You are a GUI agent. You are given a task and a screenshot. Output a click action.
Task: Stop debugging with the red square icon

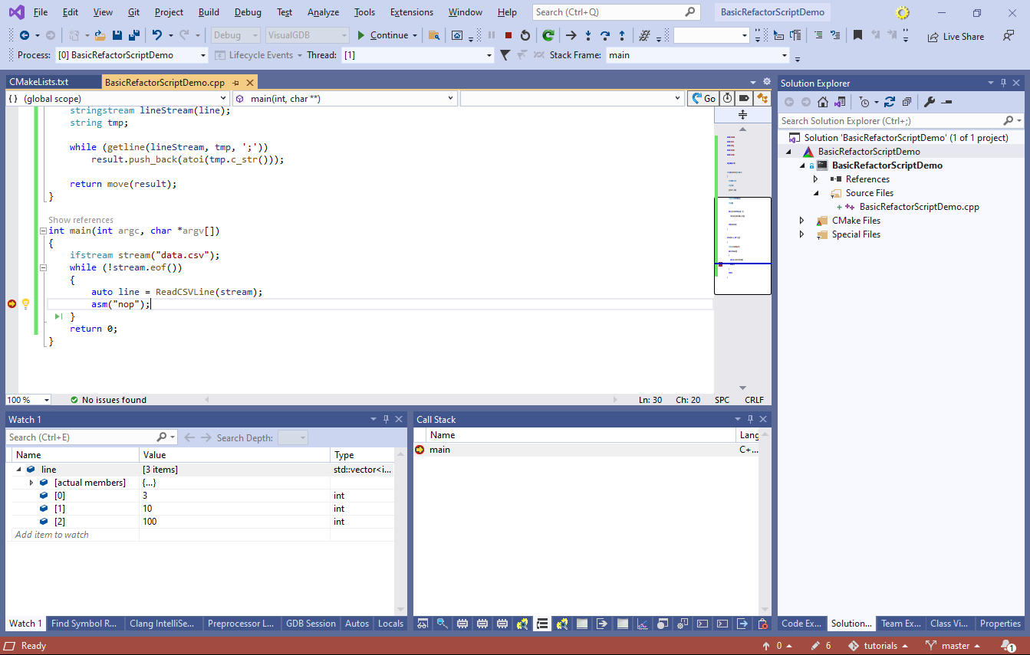508,35
